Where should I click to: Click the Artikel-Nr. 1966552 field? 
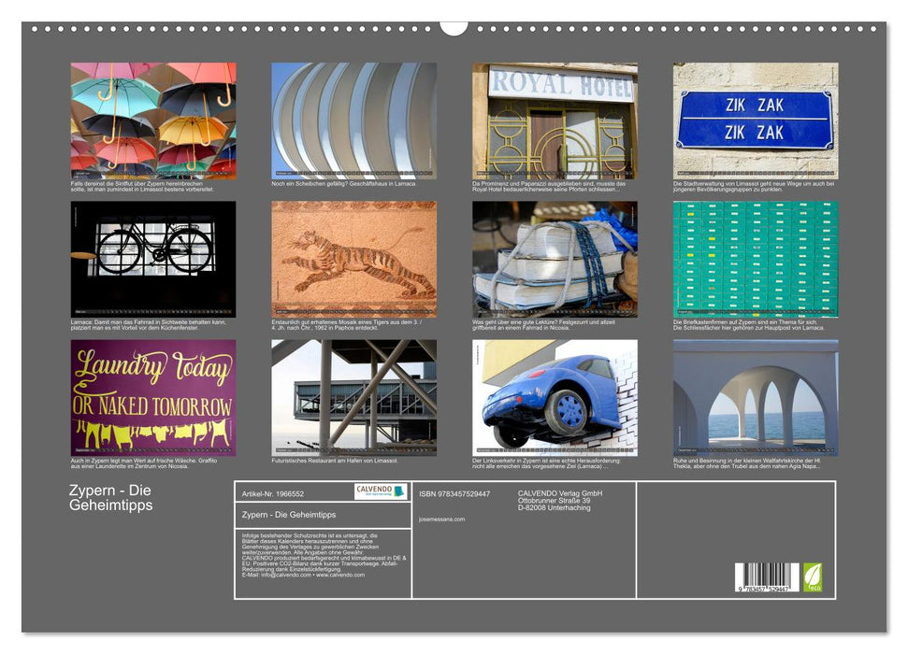click(x=272, y=493)
